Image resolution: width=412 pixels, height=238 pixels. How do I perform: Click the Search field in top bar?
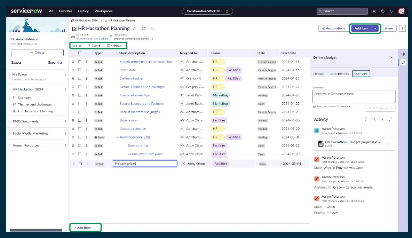[x=342, y=11]
